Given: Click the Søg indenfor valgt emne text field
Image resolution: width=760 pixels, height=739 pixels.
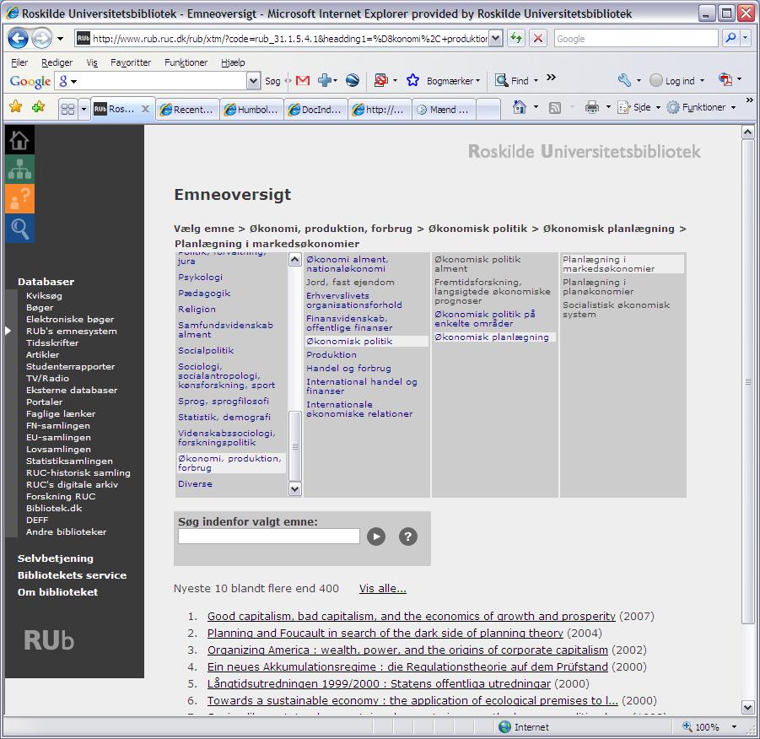Looking at the screenshot, I should pyautogui.click(x=268, y=537).
